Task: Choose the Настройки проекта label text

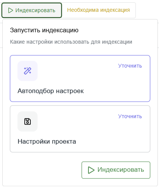Action: coord(47,141)
